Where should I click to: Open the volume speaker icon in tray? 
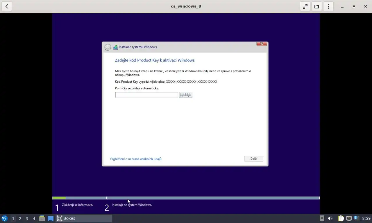[330, 218]
